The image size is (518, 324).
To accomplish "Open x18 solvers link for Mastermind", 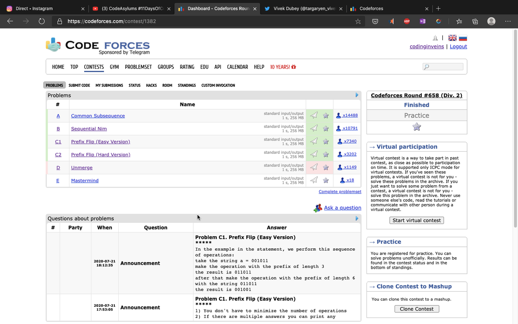I will coord(347,180).
